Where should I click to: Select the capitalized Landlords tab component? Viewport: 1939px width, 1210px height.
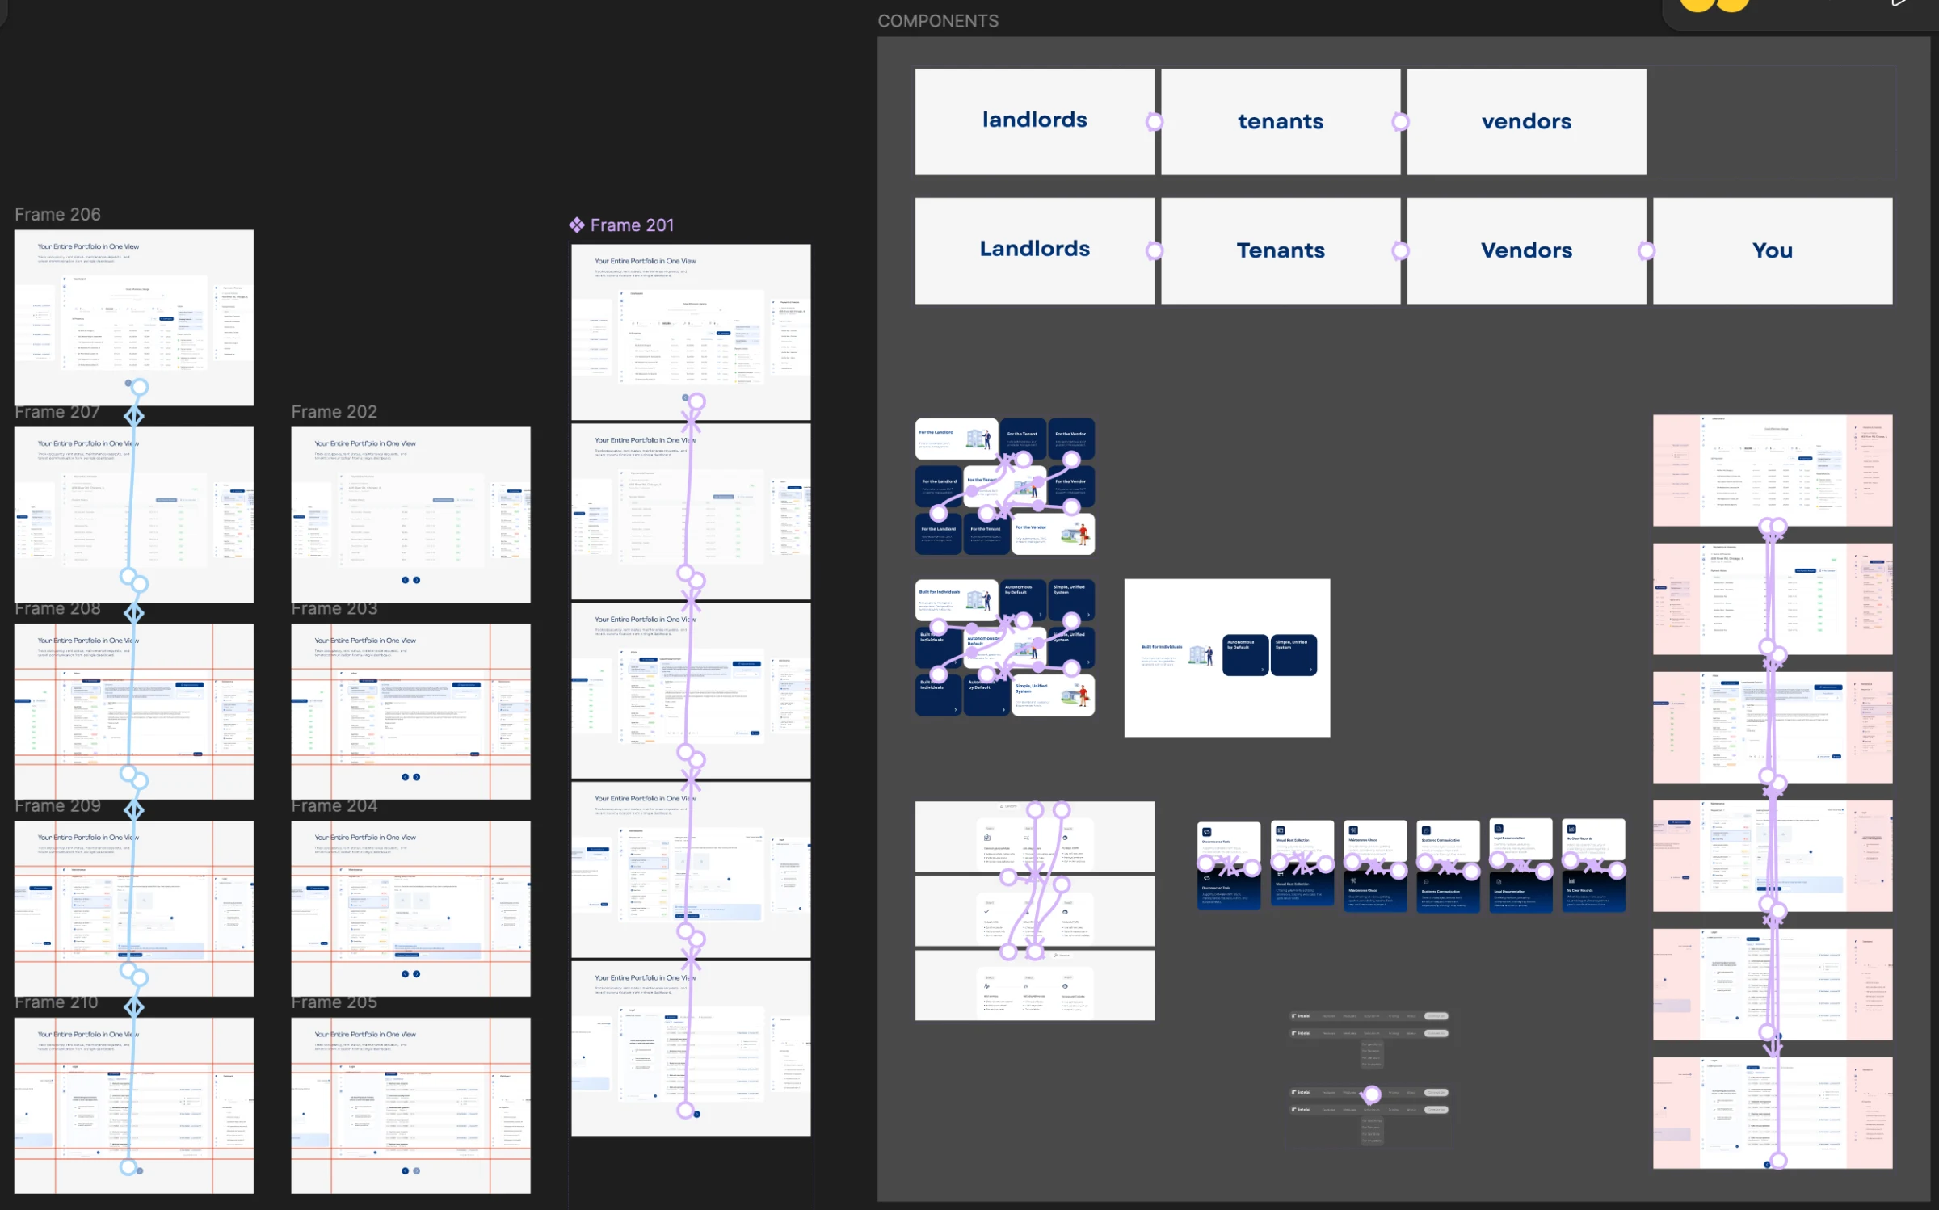1034,251
